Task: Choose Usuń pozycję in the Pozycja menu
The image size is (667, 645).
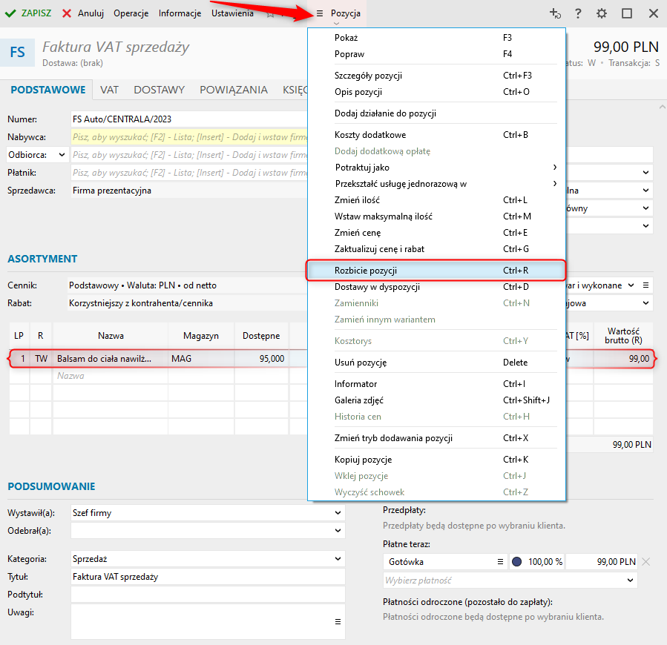Action: point(360,363)
